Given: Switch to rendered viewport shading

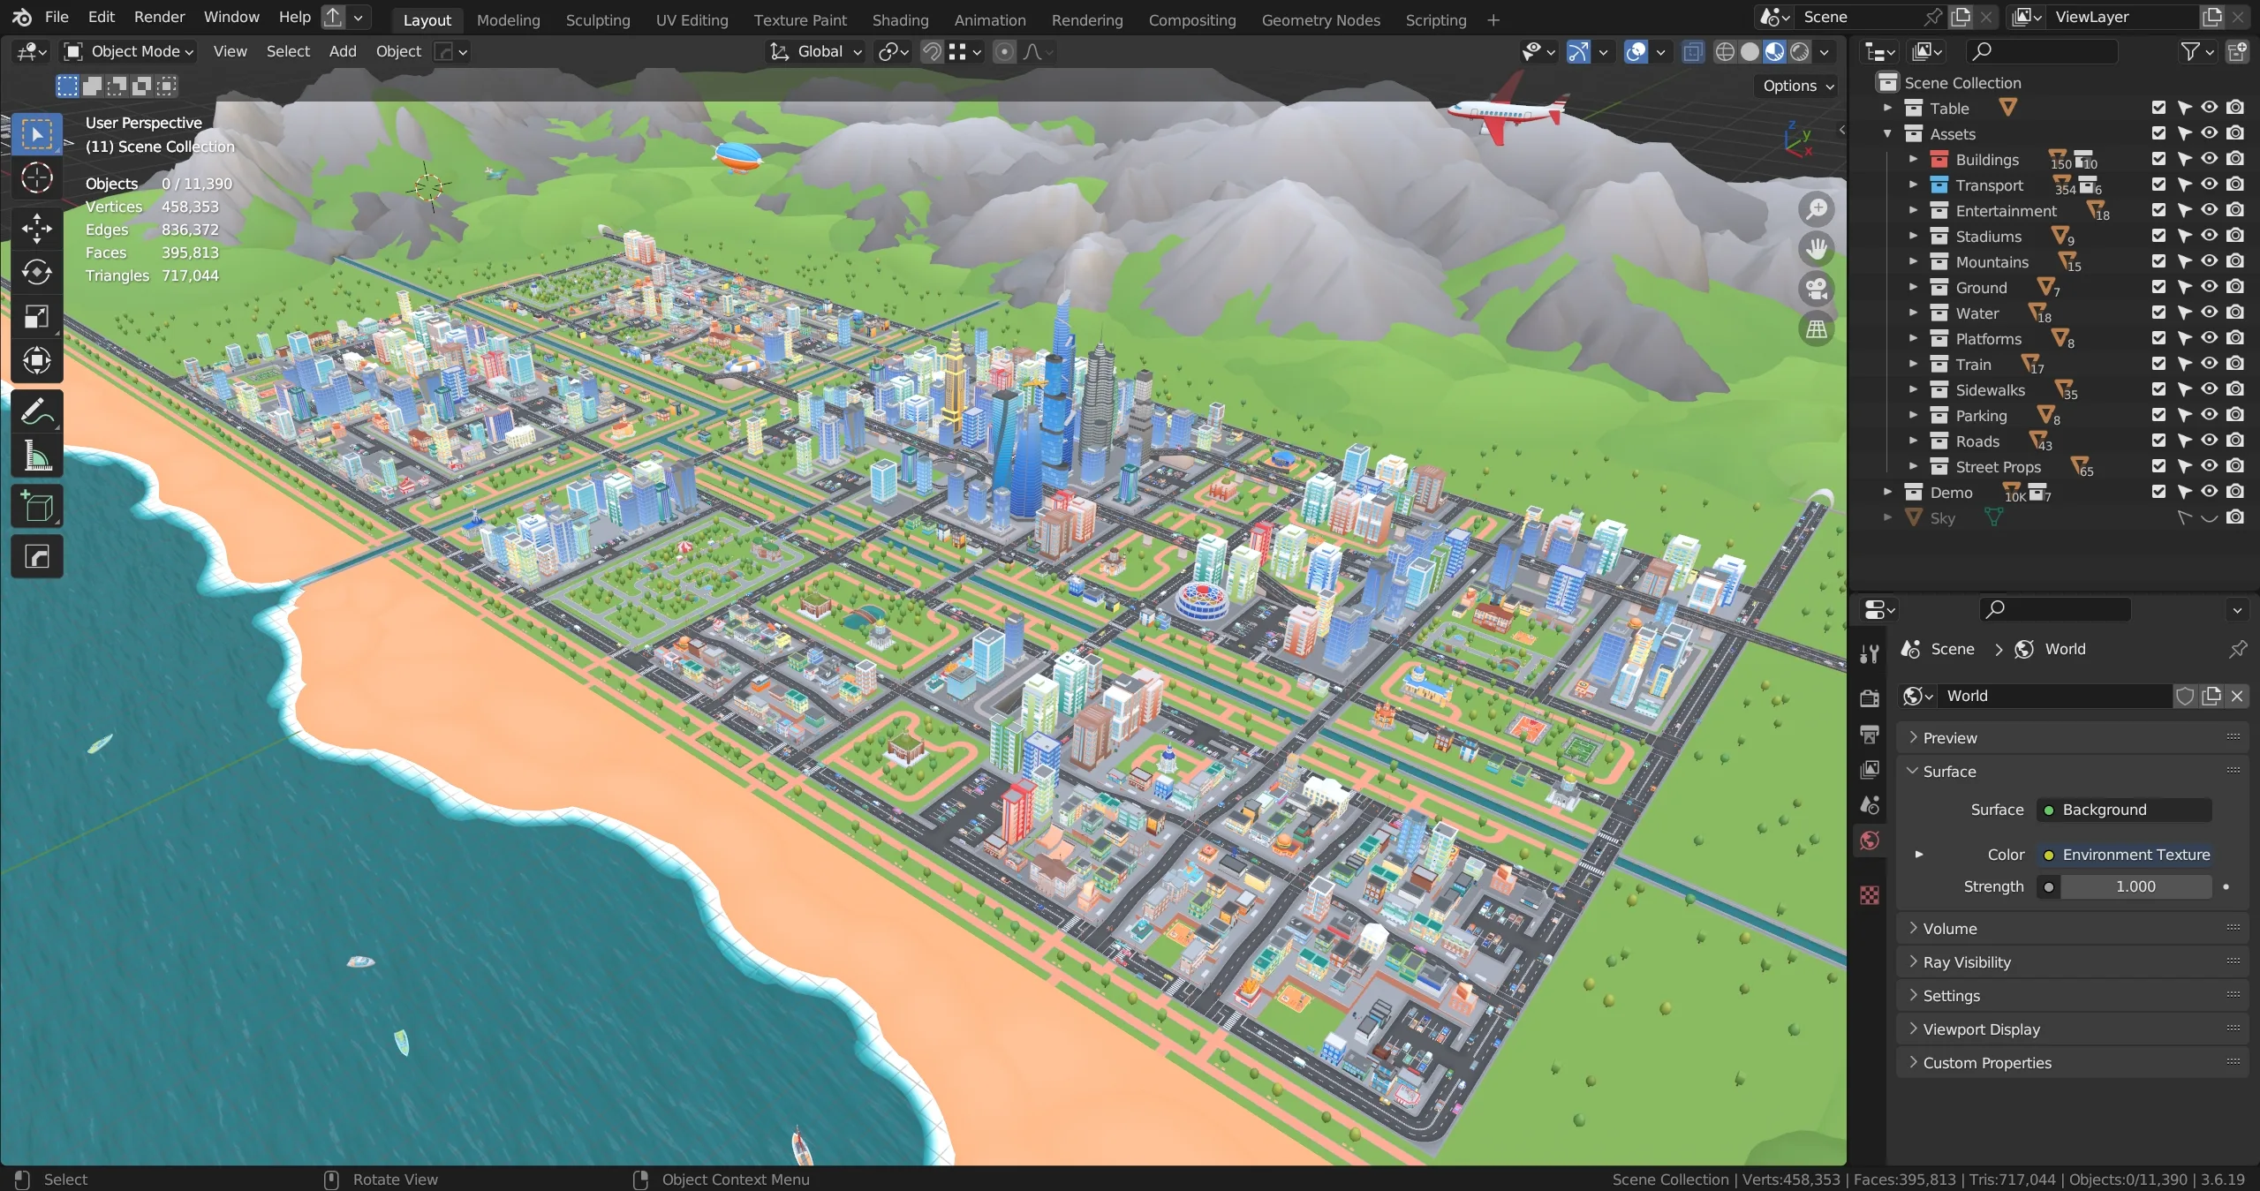Looking at the screenshot, I should pyautogui.click(x=1799, y=52).
